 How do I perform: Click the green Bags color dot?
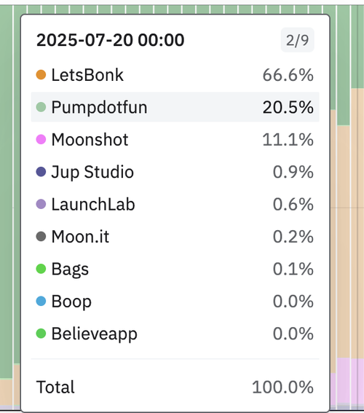pyautogui.click(x=41, y=269)
